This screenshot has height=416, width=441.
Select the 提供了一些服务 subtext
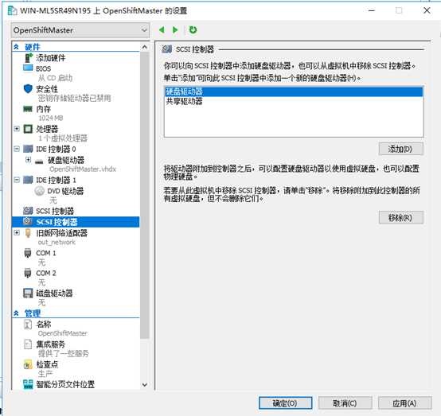tap(63, 353)
